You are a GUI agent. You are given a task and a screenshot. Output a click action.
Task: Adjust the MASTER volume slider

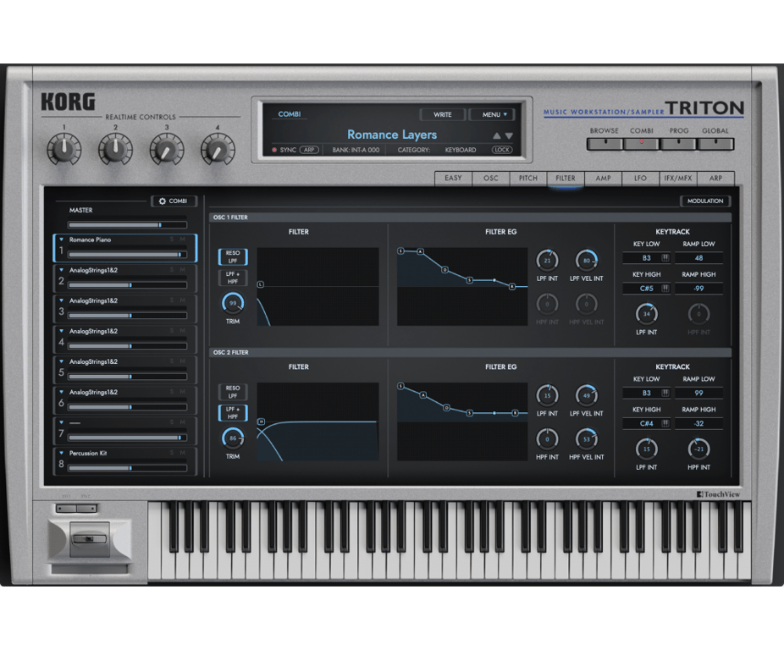pos(128,225)
